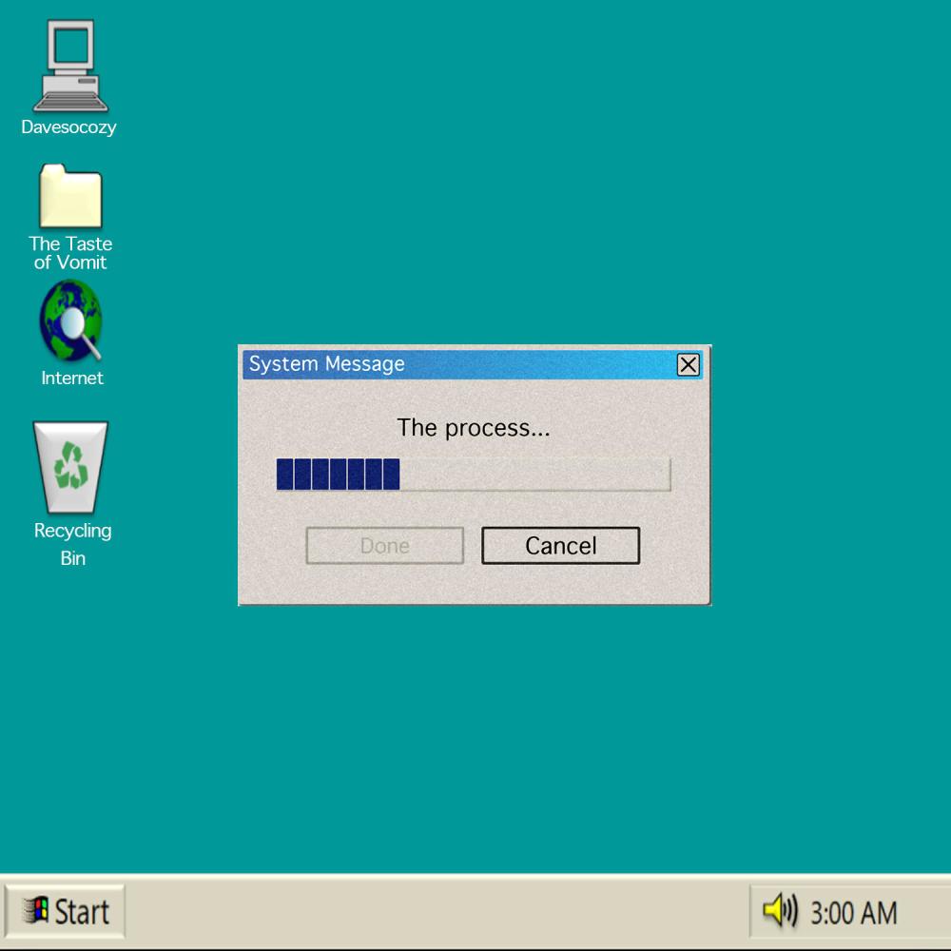Select the Recycling Bin label text
This screenshot has height=951, width=951.
tap(73, 544)
